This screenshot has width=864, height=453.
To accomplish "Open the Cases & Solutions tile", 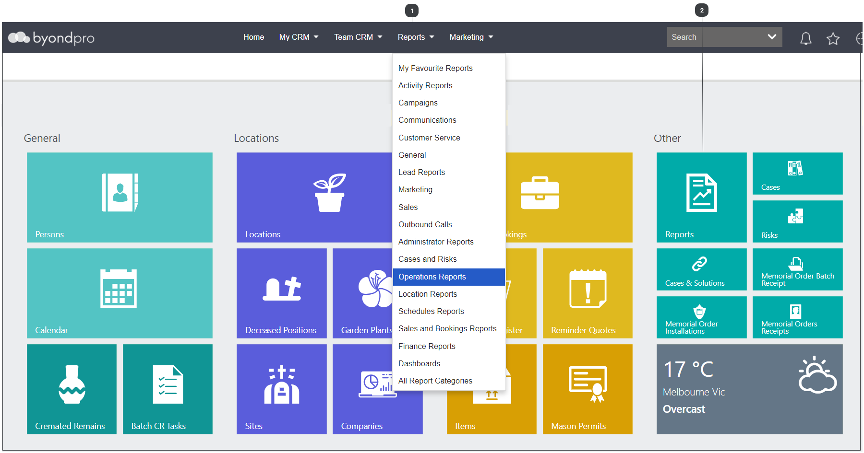I will click(x=701, y=269).
